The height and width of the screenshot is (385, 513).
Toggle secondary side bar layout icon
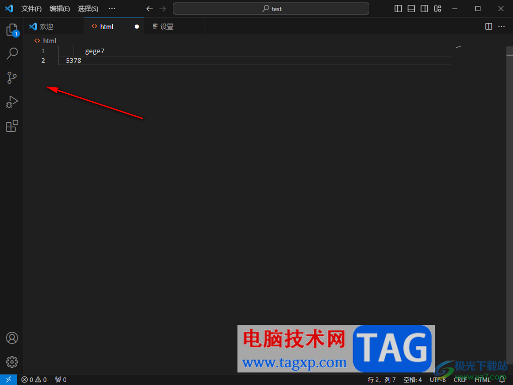(424, 9)
